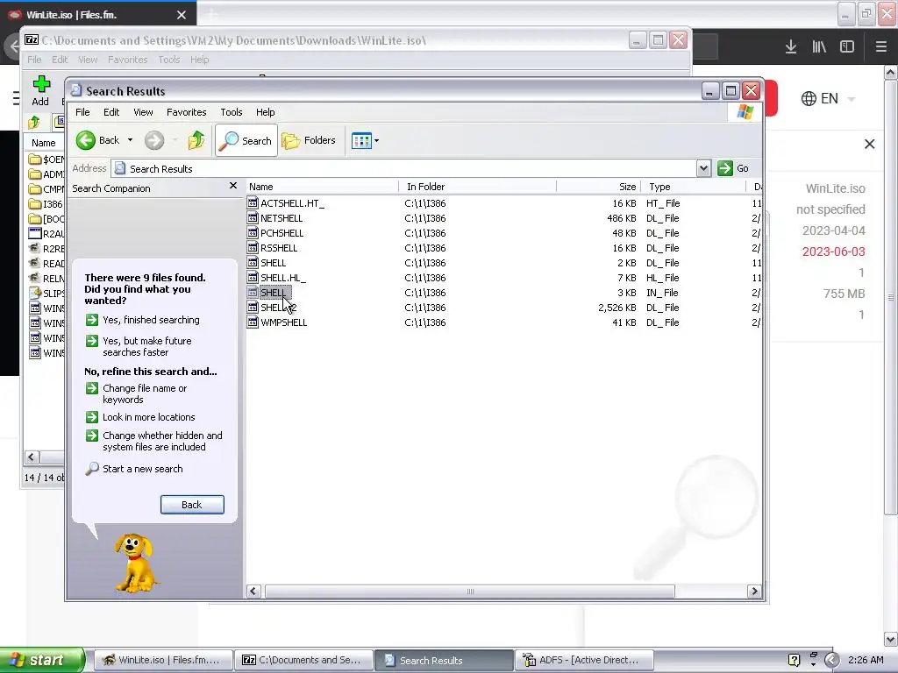Click the results horizontal scrollbar left arrow
Viewport: 898px width, 673px height.
coord(253,592)
